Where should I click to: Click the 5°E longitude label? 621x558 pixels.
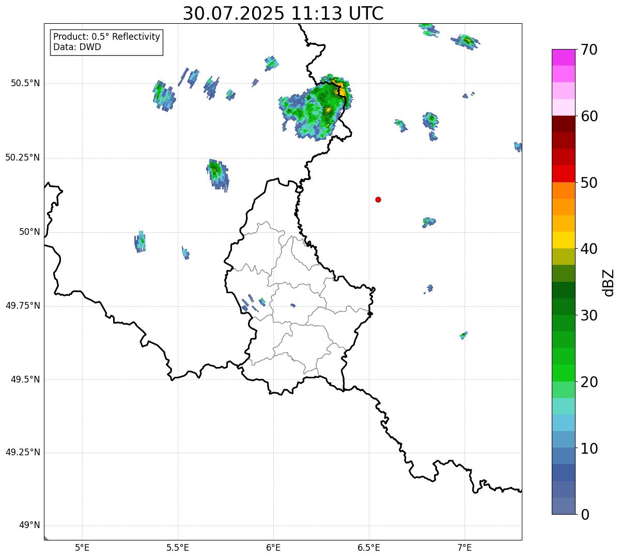pos(82,547)
